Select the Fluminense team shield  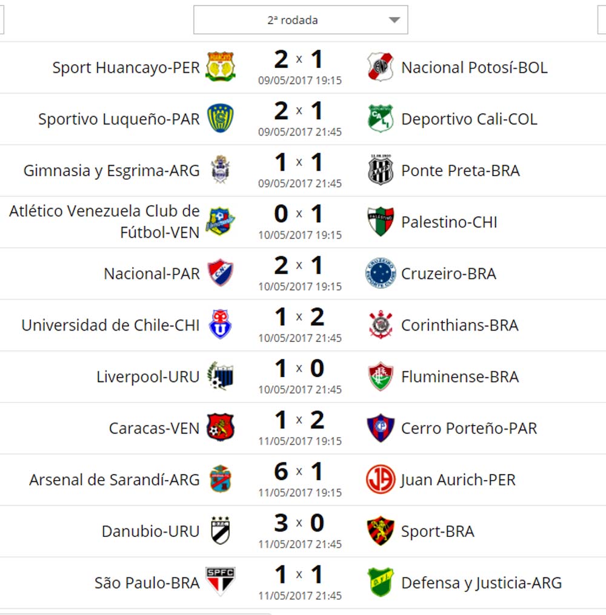click(x=381, y=377)
